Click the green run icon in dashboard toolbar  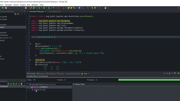click(x=14, y=84)
